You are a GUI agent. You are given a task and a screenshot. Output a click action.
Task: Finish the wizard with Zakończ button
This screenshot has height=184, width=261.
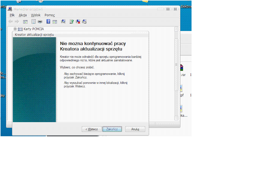point(112,129)
